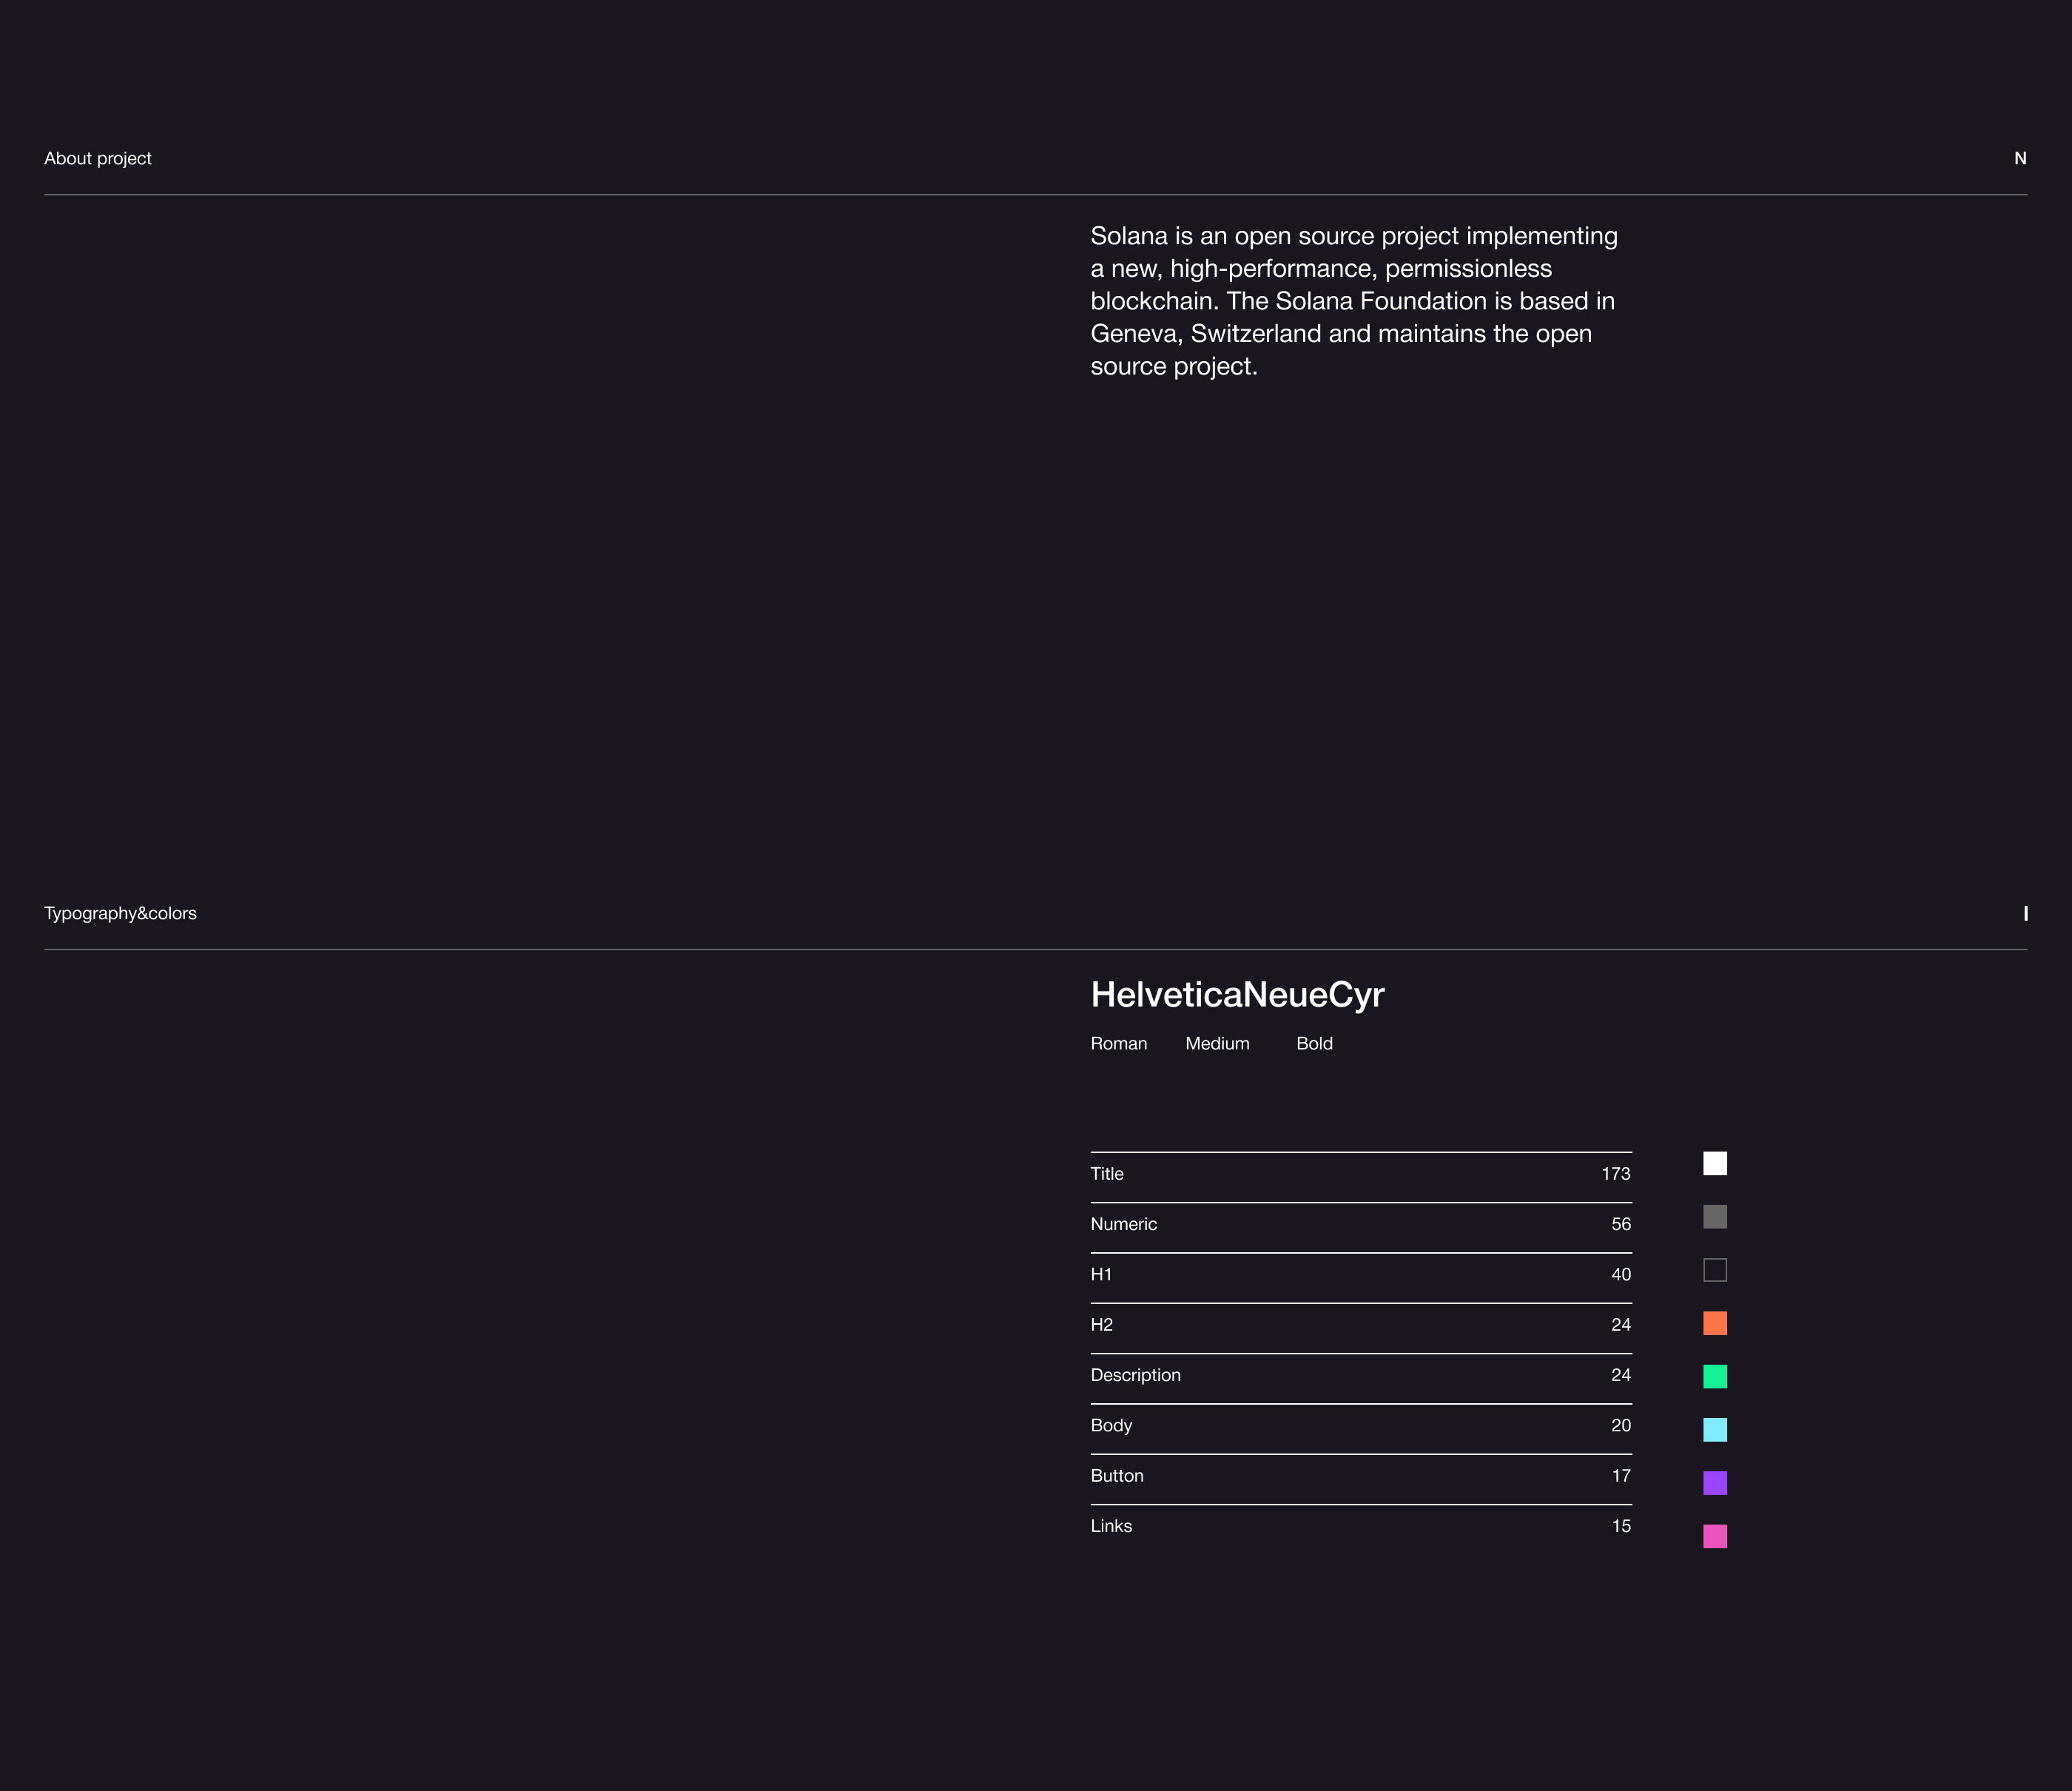Choose the Medium font weight
This screenshot has width=2072, height=1791.
1217,1043
